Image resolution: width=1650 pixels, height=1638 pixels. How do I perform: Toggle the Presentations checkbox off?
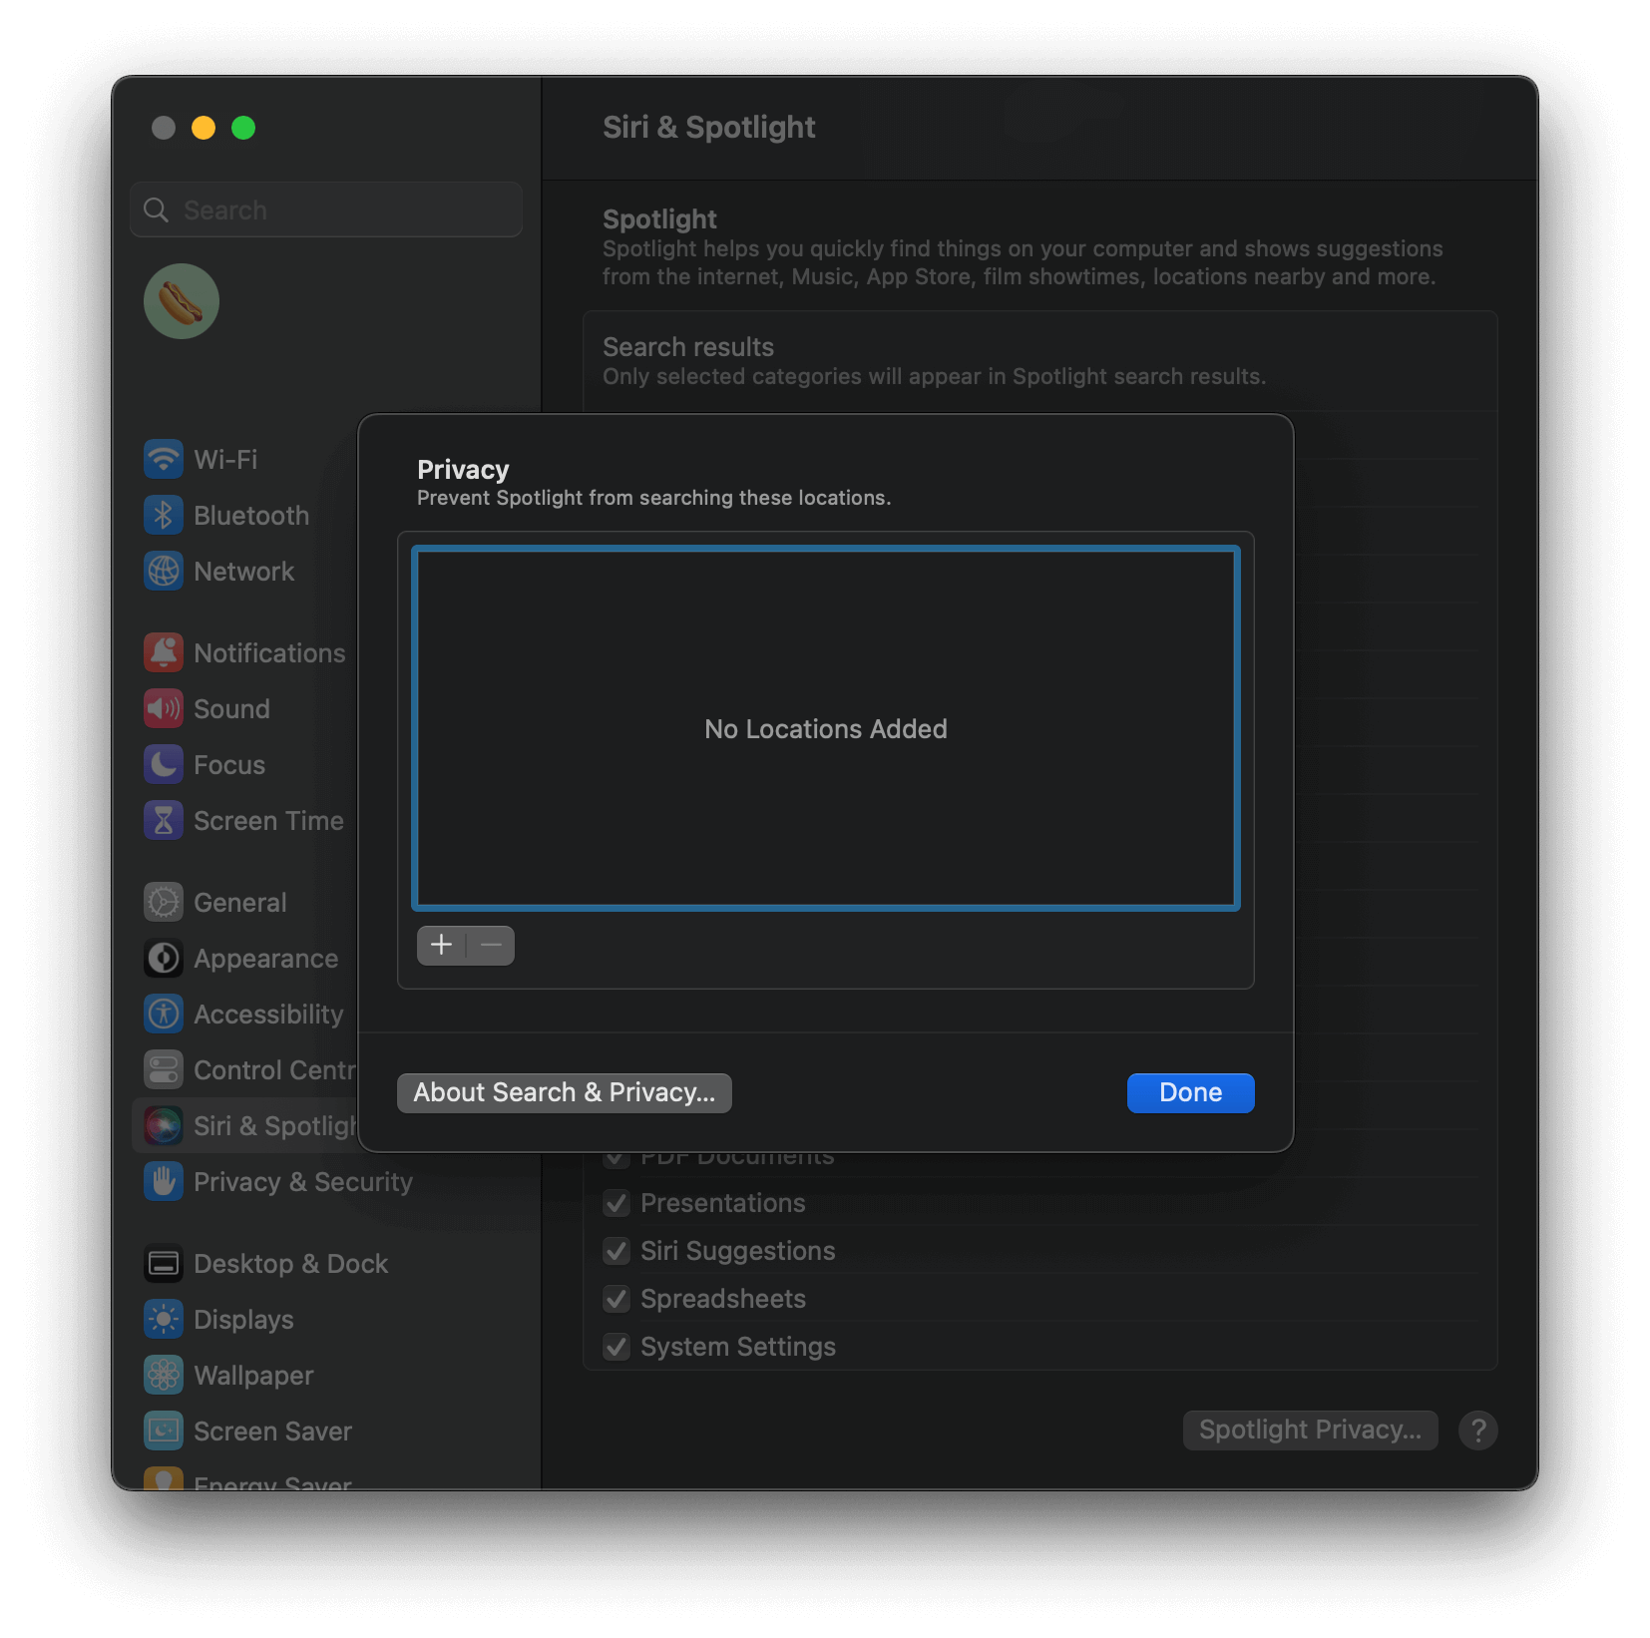[616, 1203]
